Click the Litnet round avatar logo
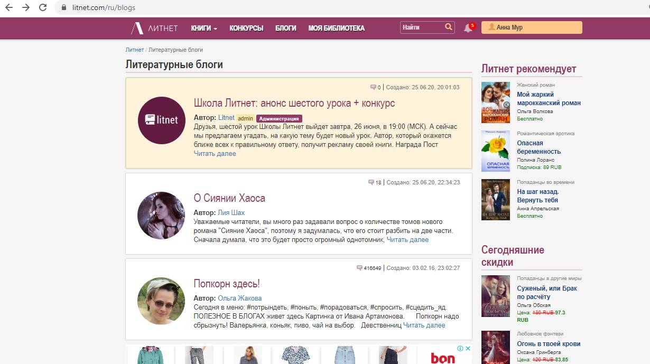The height and width of the screenshot is (364, 650). [x=161, y=120]
